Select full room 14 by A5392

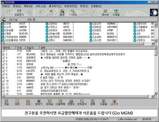78,91
